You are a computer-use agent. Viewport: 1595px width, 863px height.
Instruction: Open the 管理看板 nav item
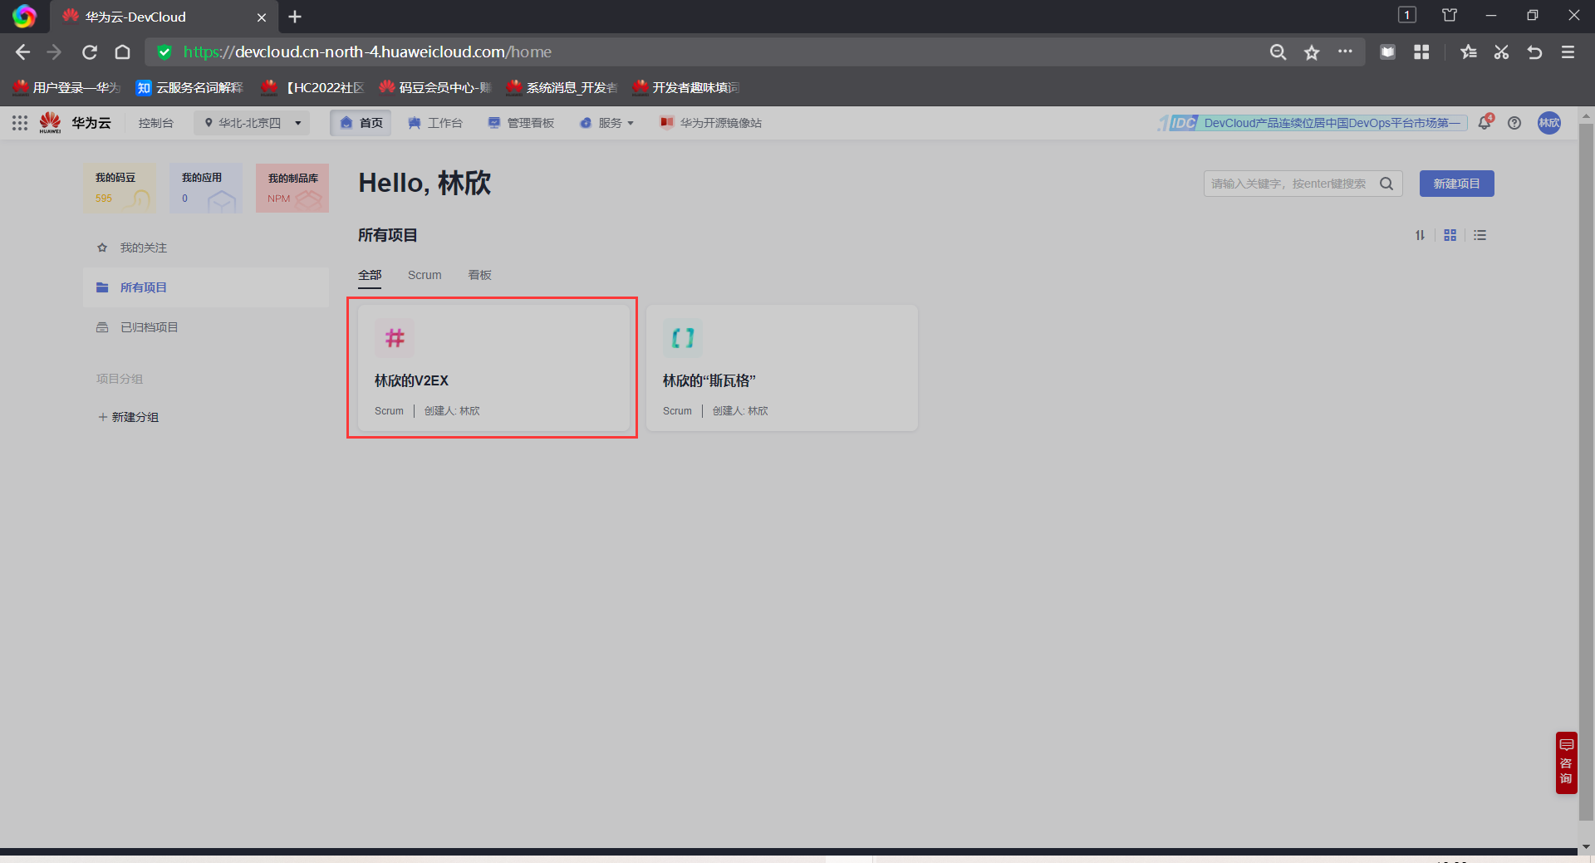[521, 123]
